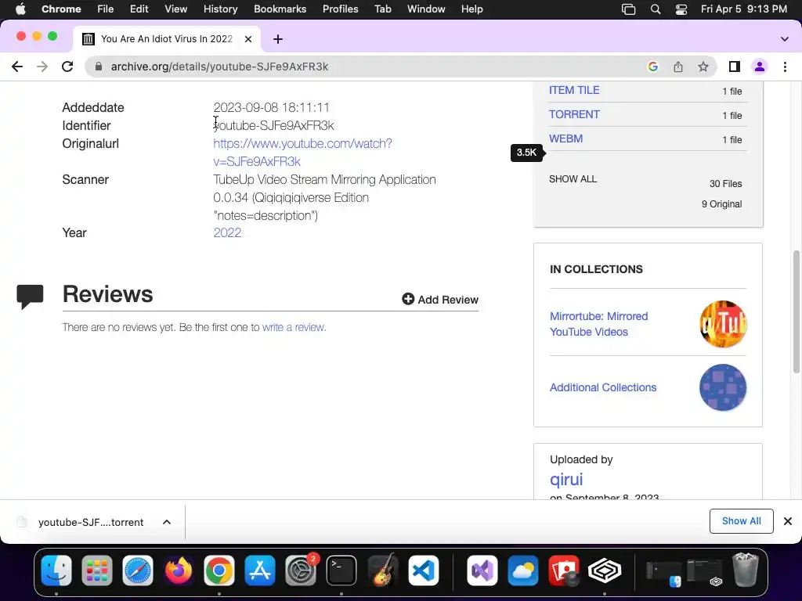Screen dimensions: 802x601
Task: Toggle the Chrome side panel
Action: (x=735, y=67)
